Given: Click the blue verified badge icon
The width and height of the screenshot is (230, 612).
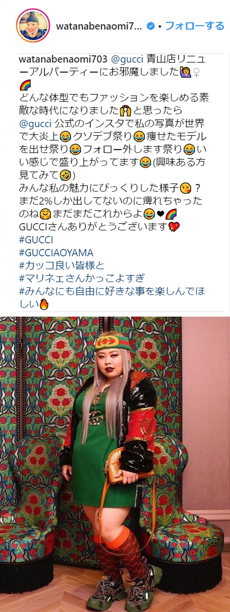Looking at the screenshot, I should coord(151,26).
